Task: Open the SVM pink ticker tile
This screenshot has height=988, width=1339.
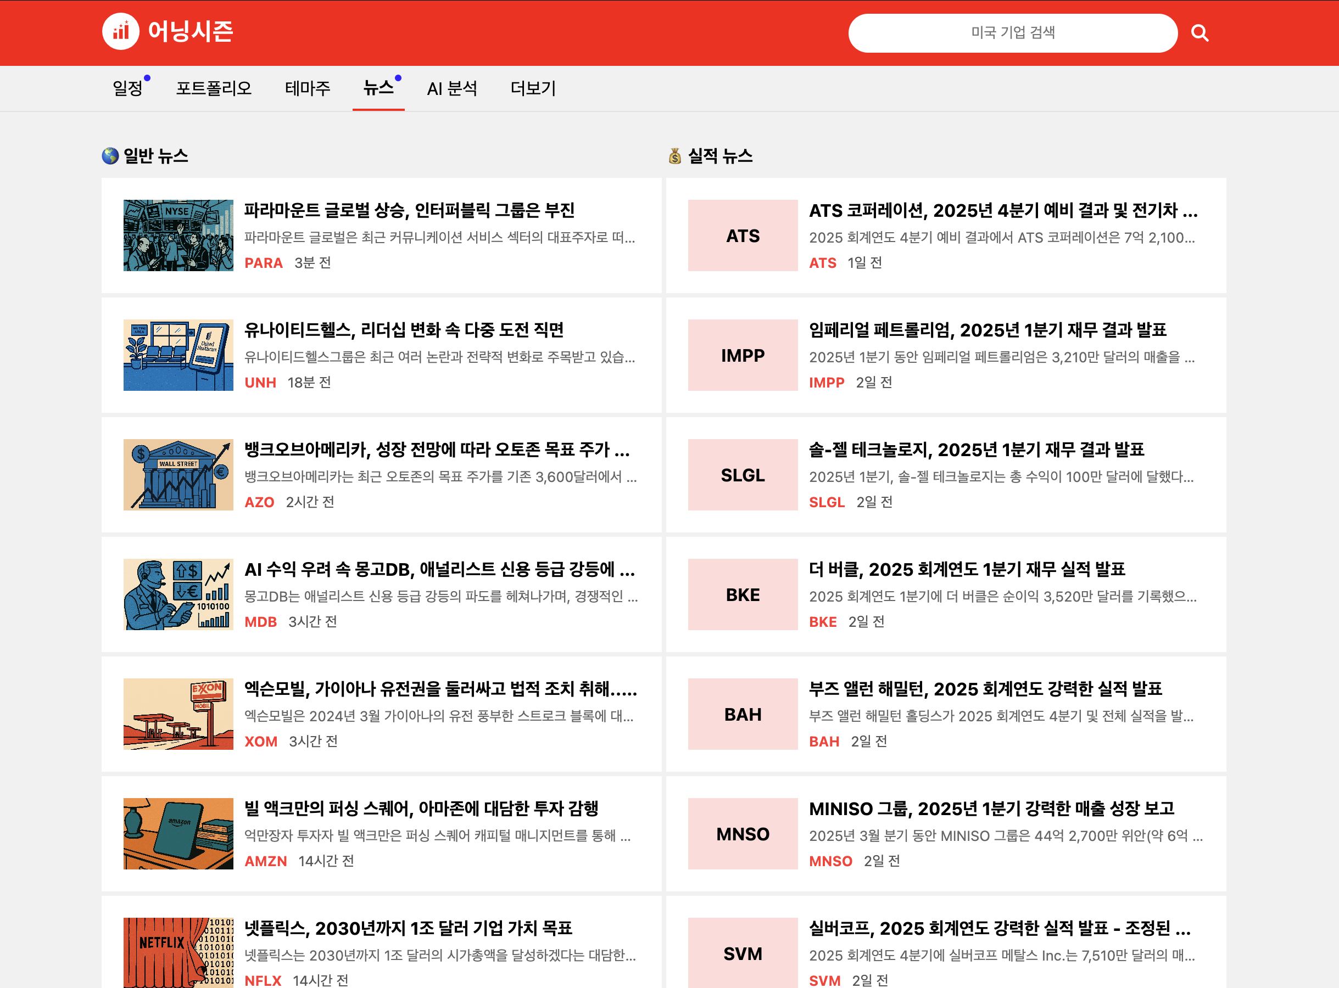Action: pyautogui.click(x=743, y=953)
